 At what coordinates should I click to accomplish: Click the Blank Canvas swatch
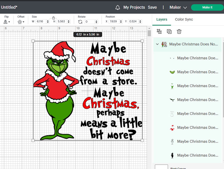coord(161,167)
